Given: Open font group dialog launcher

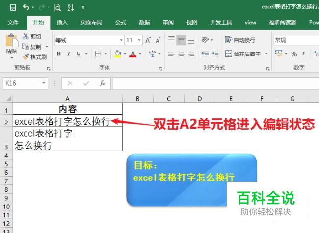Looking at the screenshot, I should point(160,69).
